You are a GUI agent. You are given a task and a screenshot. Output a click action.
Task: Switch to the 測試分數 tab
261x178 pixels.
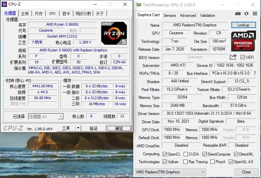[83, 14]
